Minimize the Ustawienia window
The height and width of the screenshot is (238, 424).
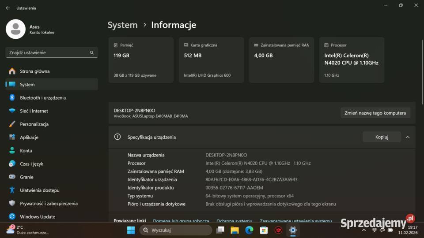(x=386, y=5)
